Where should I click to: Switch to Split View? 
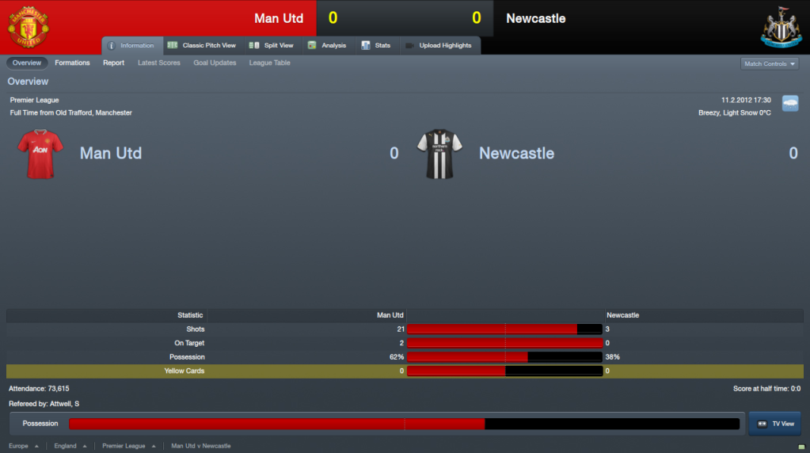click(272, 45)
